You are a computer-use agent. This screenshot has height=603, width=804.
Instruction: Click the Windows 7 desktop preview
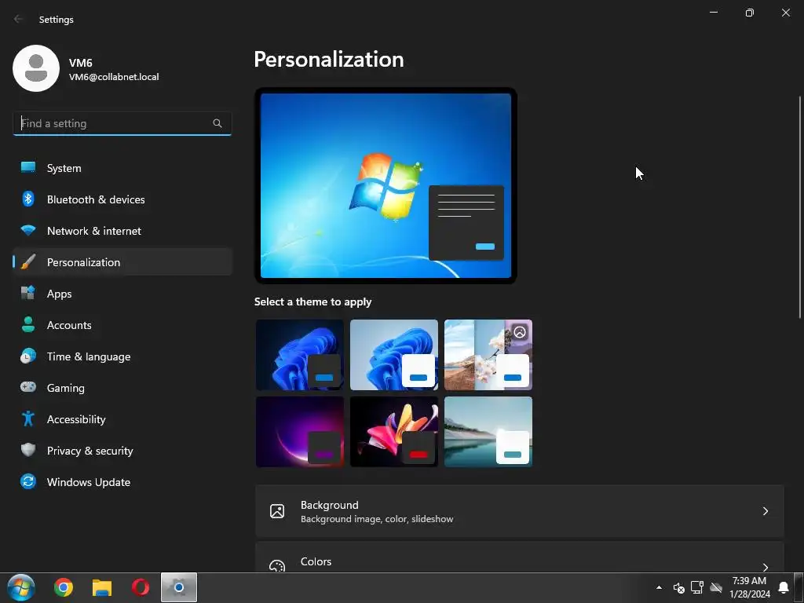tap(386, 185)
